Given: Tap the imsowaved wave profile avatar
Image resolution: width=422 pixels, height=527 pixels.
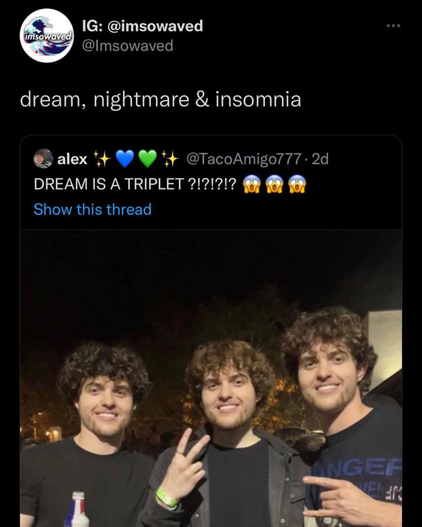Looking at the screenshot, I should coord(47,35).
